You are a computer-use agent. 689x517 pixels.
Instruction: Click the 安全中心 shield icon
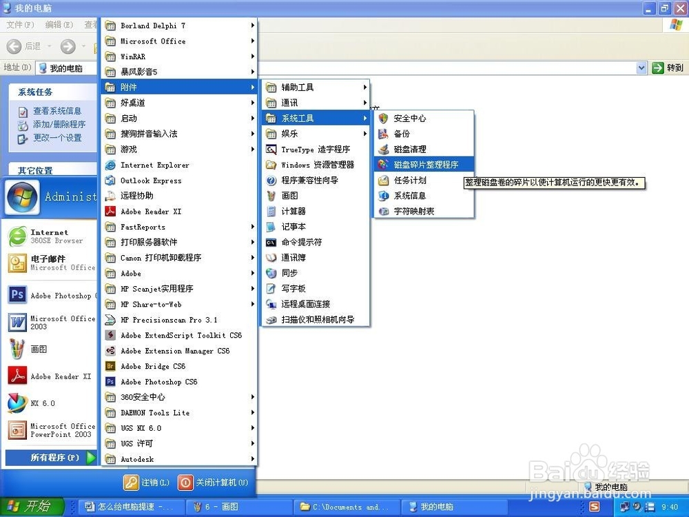click(384, 119)
